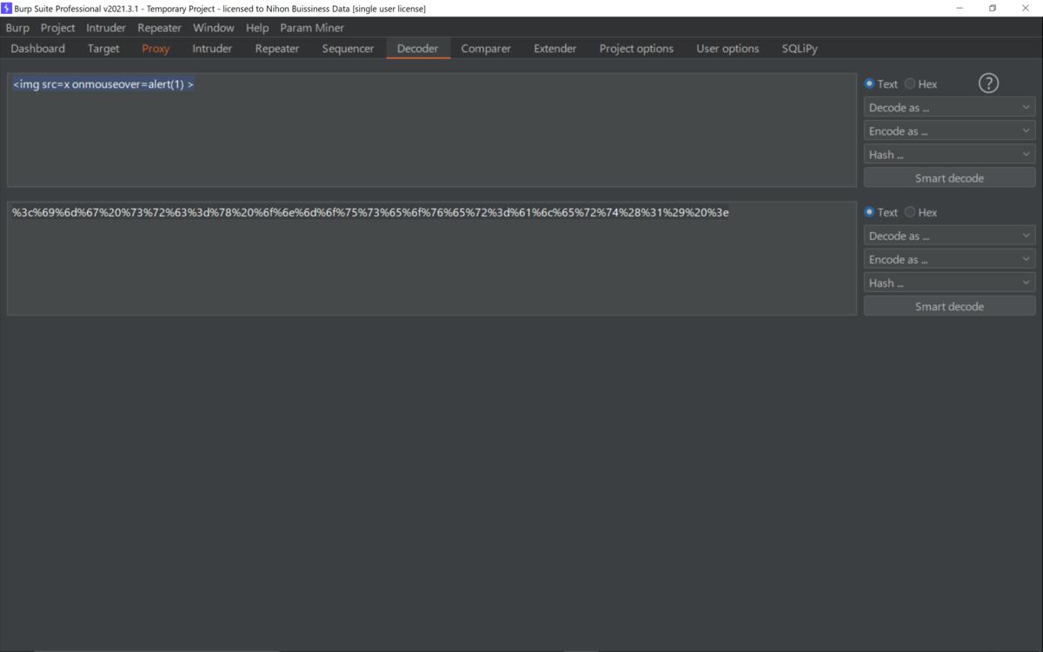Switch to the Dashboard tab

[38, 49]
